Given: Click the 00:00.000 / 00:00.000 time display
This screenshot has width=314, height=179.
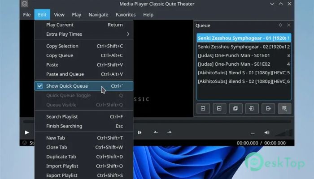Looking at the screenshot, I should [261, 143].
